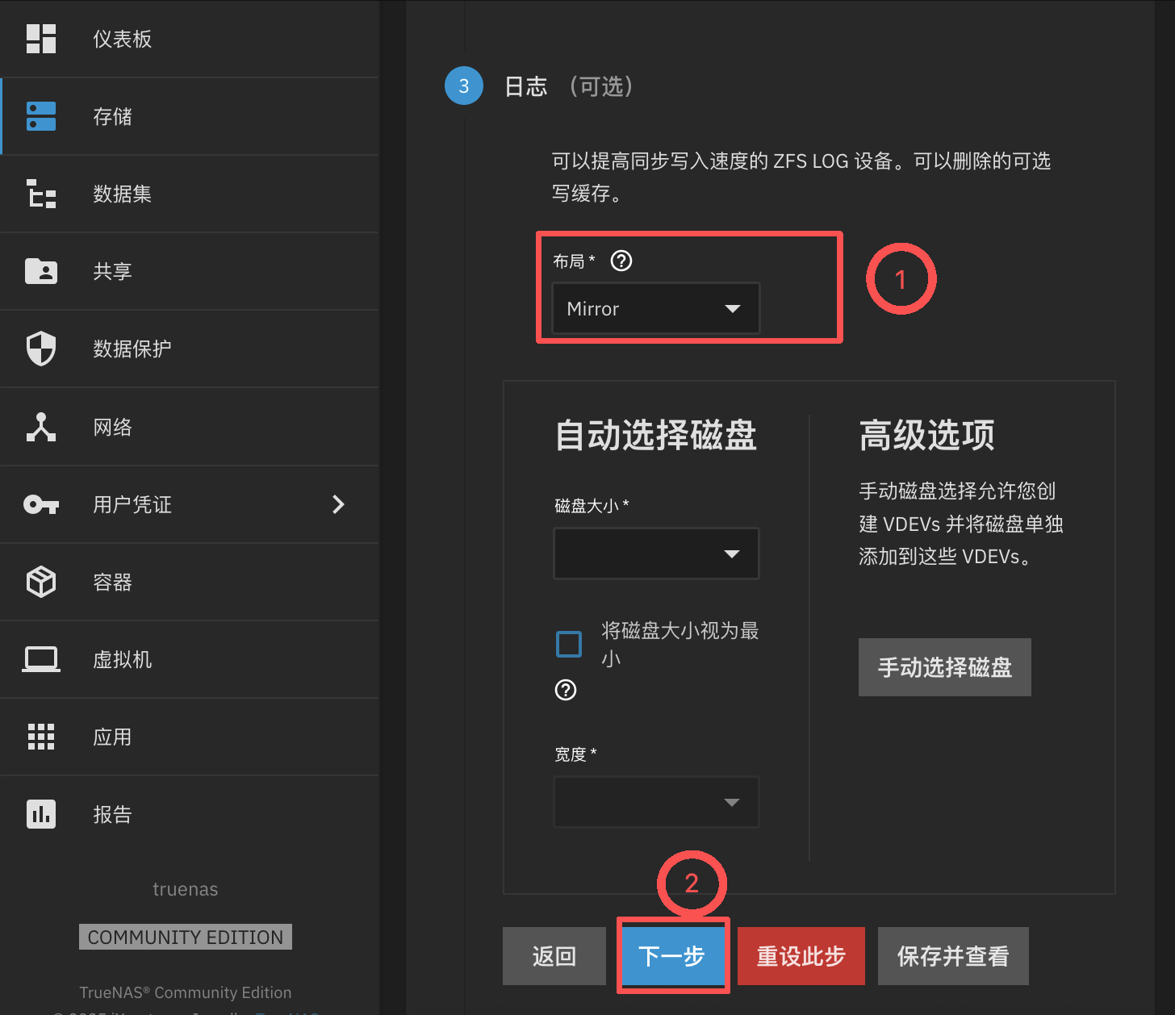Click the Datasets (数据集) tree icon

click(x=41, y=194)
